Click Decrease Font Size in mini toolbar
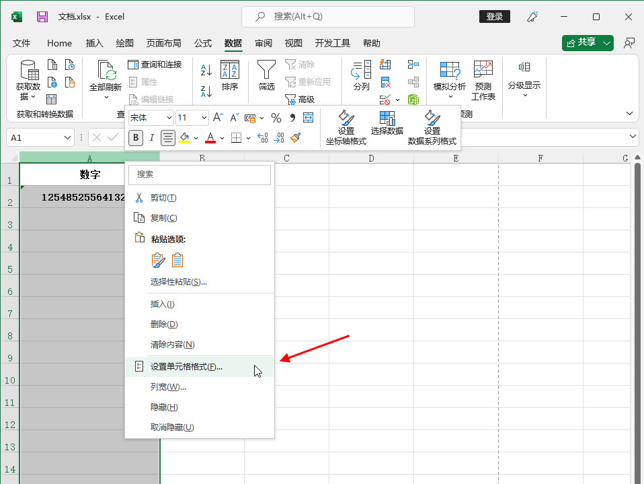 (234, 118)
